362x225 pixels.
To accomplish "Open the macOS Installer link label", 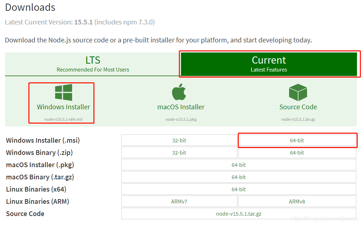I will click(x=181, y=107).
